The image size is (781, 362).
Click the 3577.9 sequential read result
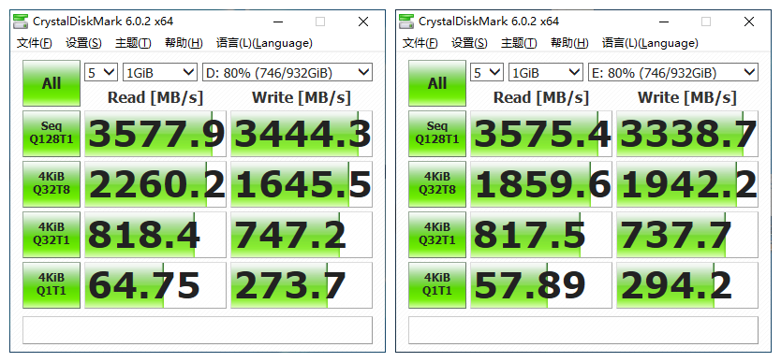(155, 133)
